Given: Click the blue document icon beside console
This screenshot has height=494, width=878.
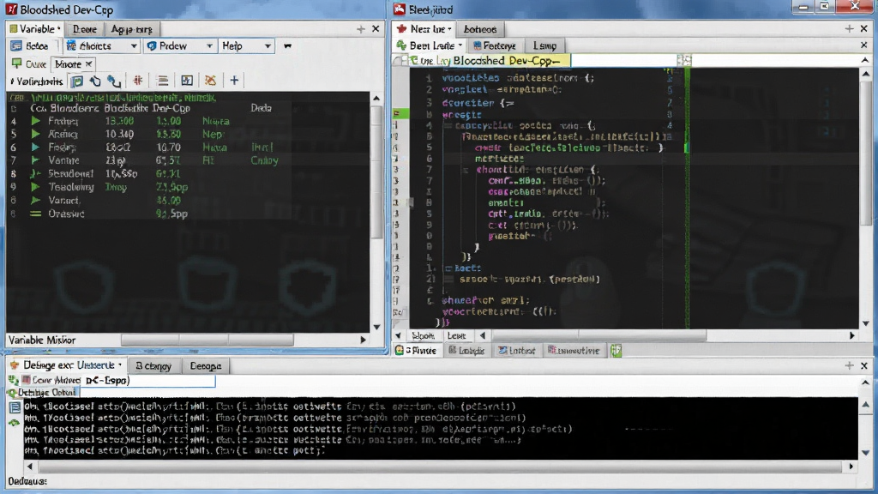Looking at the screenshot, I should [x=15, y=407].
